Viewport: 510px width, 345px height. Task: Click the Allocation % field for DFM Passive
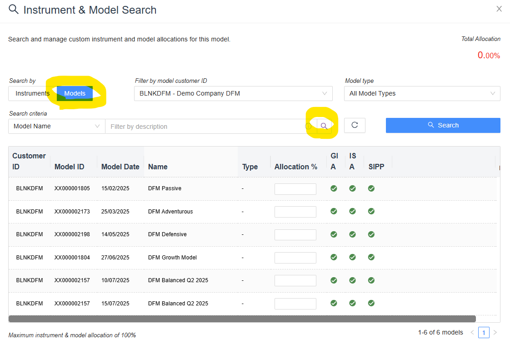pos(295,188)
